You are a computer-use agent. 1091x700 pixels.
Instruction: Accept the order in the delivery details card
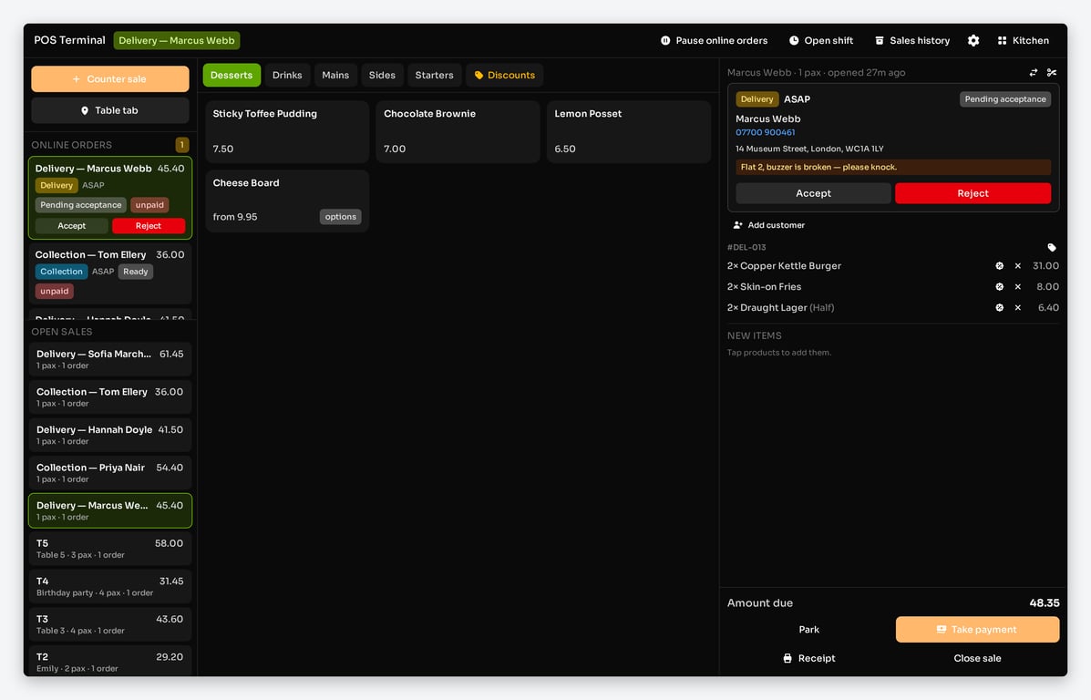(813, 193)
